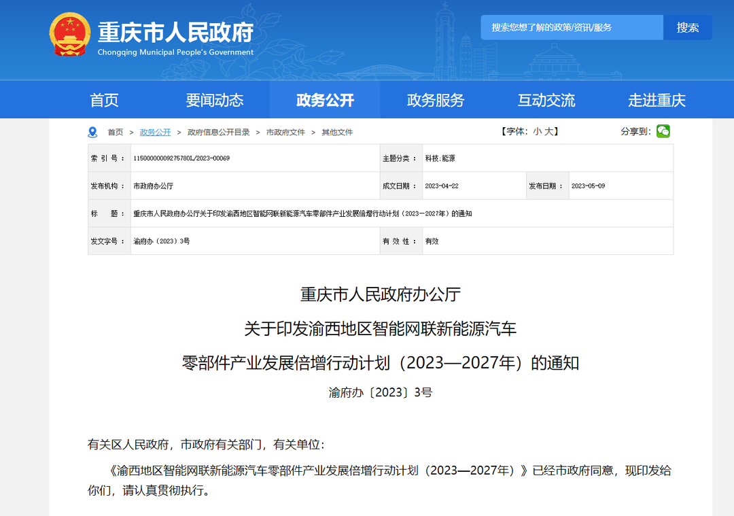Click heading line 重庆市人民政府办公厅
Screen dimensions: 734x516
[381, 294]
